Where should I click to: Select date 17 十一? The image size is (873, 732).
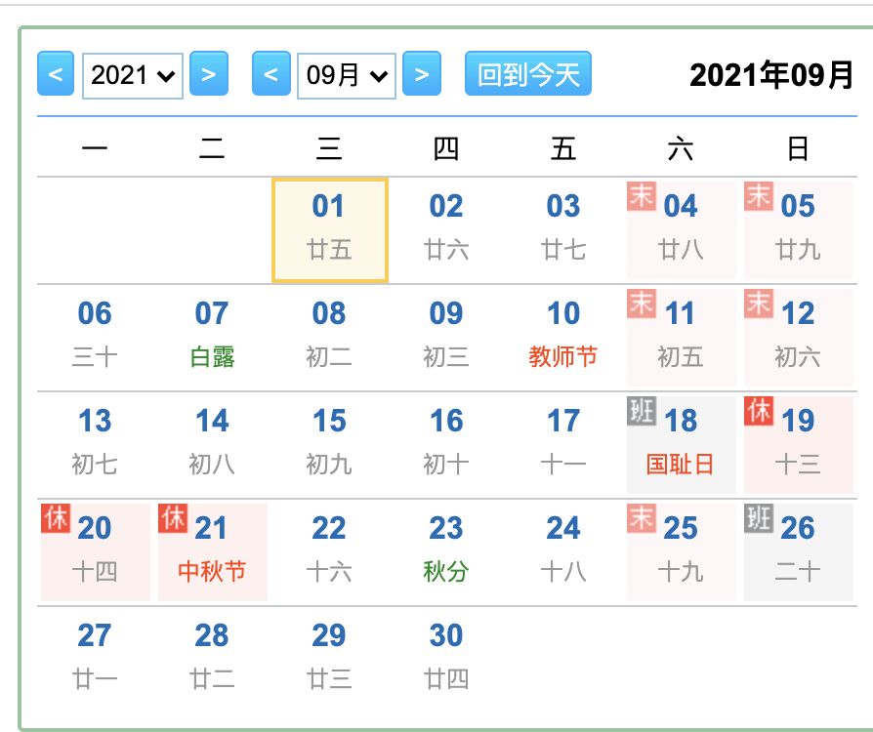(x=563, y=445)
